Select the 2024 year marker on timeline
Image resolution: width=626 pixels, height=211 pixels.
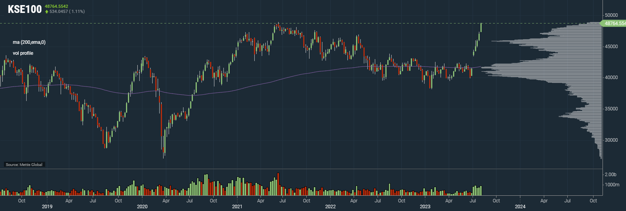click(x=520, y=207)
